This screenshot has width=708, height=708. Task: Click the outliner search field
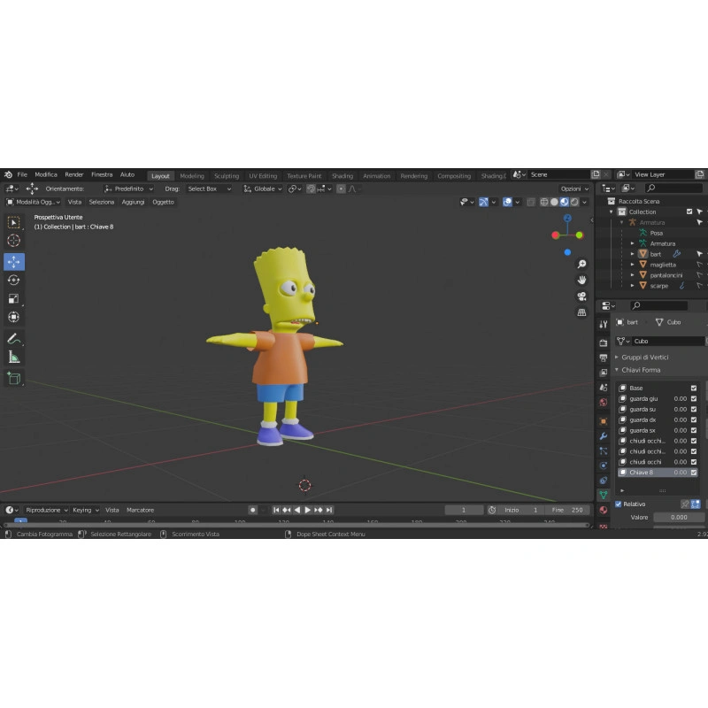click(x=673, y=189)
